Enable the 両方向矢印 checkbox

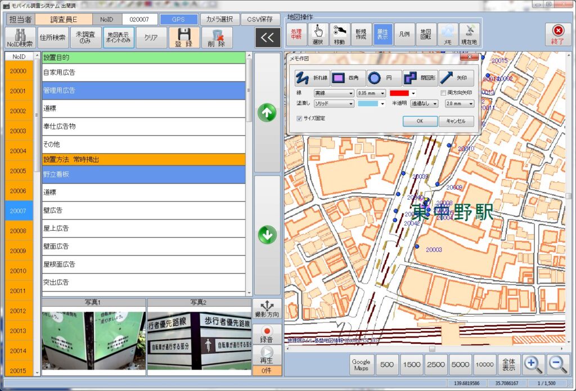tap(443, 93)
